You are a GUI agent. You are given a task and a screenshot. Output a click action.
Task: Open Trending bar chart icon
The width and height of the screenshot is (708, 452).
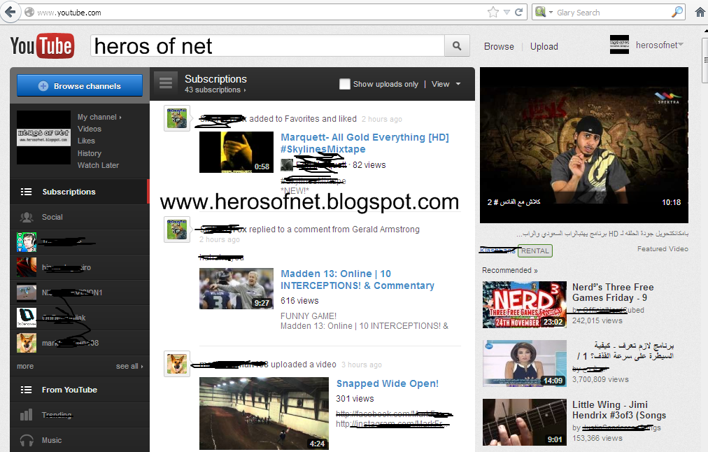(x=26, y=414)
